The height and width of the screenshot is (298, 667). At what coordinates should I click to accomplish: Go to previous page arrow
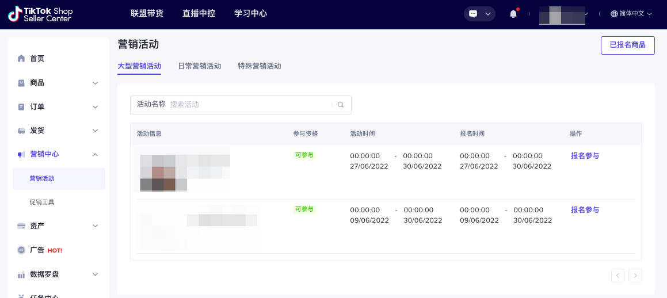coord(618,276)
